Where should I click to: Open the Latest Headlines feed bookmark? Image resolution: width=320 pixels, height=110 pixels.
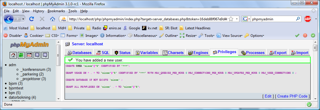[195, 28]
